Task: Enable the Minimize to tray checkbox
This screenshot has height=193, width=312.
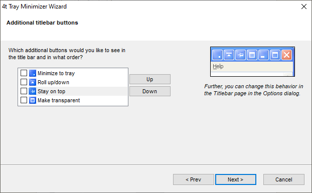Action: click(x=24, y=73)
